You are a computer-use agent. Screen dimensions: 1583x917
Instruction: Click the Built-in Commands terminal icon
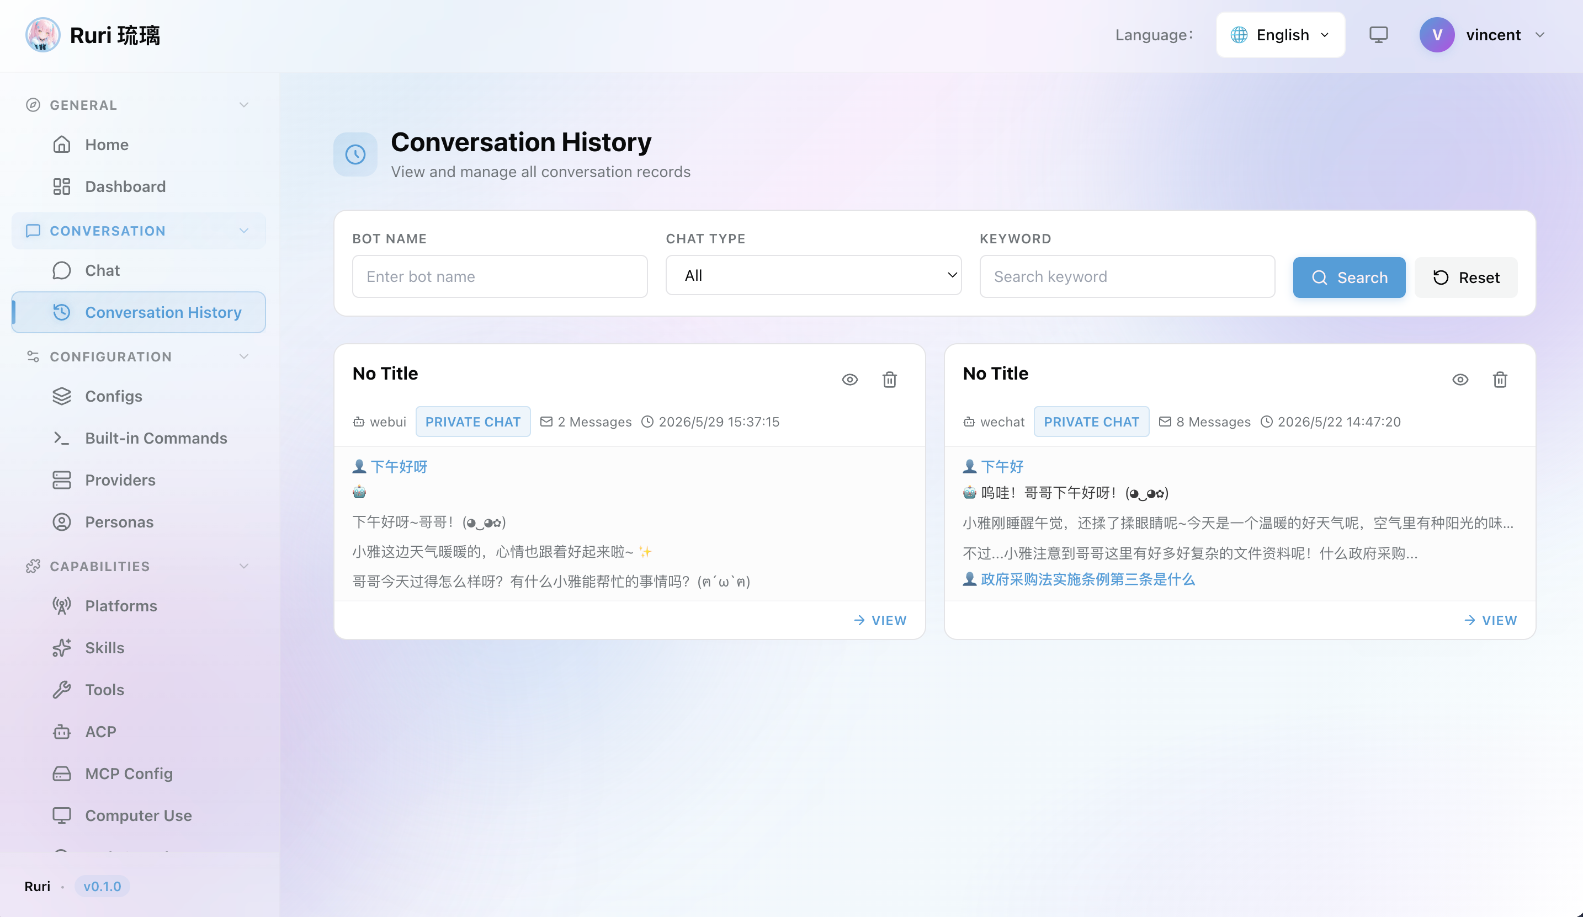62,438
